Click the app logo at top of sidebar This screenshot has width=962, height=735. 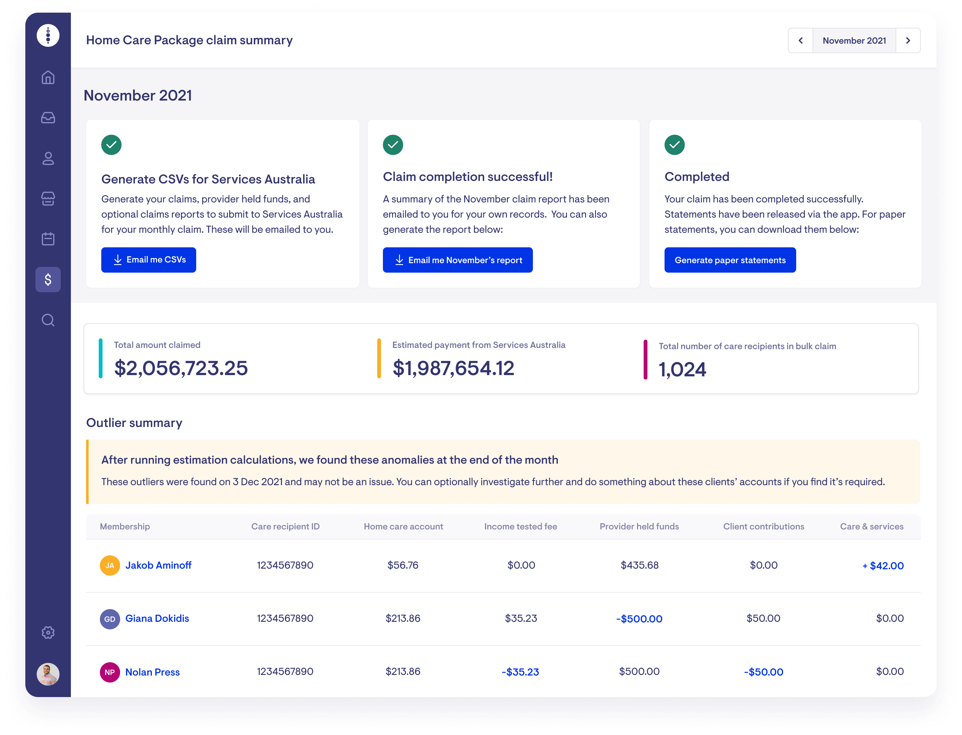point(48,35)
